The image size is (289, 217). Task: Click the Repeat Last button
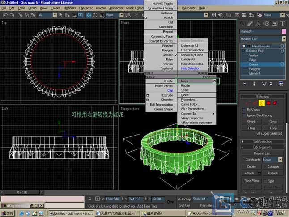click(x=262, y=153)
